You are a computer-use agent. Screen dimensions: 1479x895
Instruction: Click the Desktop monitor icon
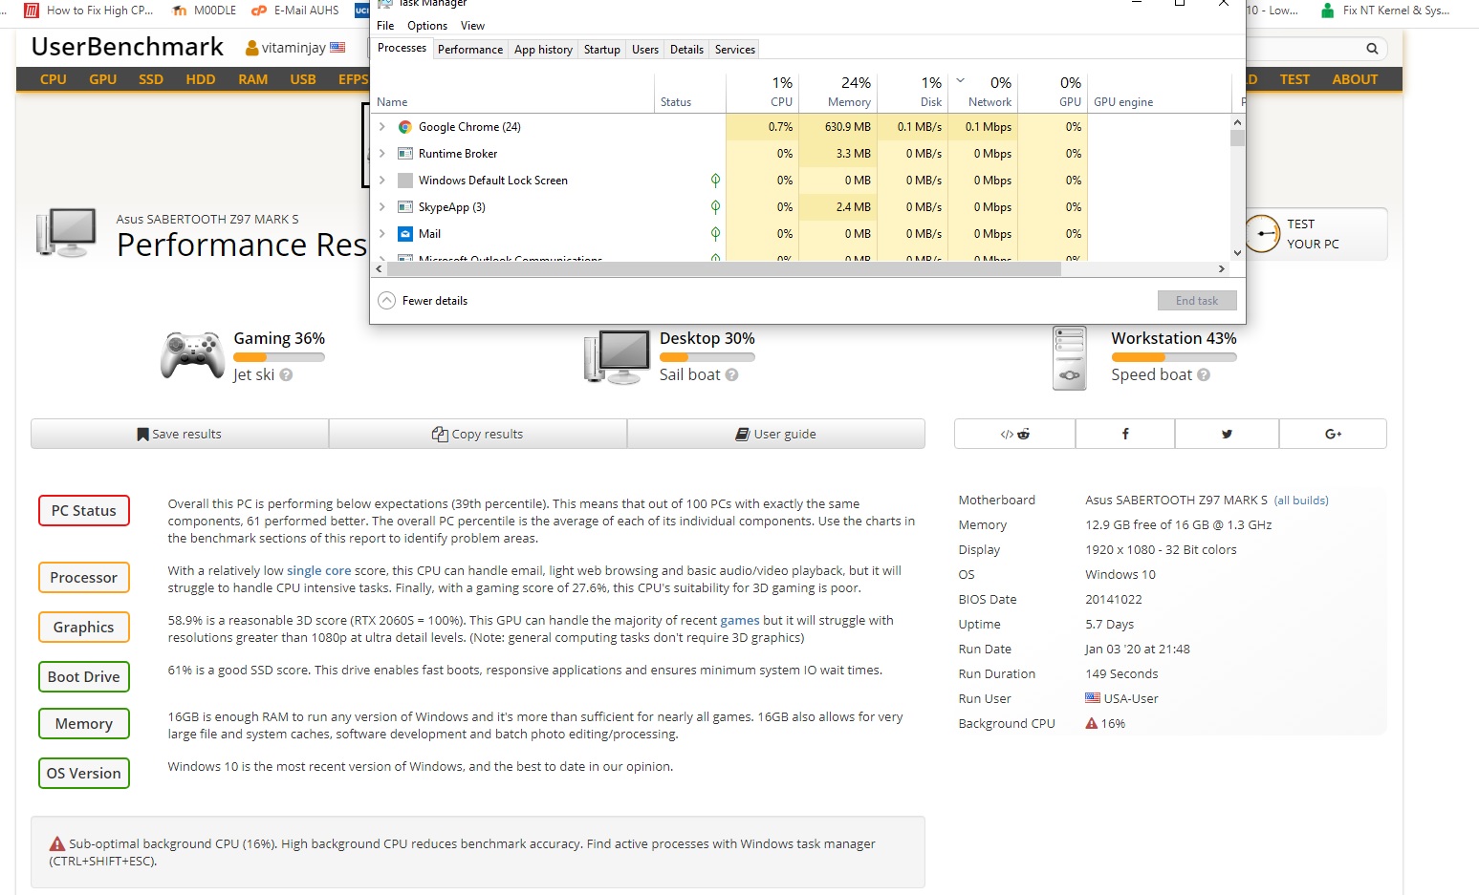(617, 357)
